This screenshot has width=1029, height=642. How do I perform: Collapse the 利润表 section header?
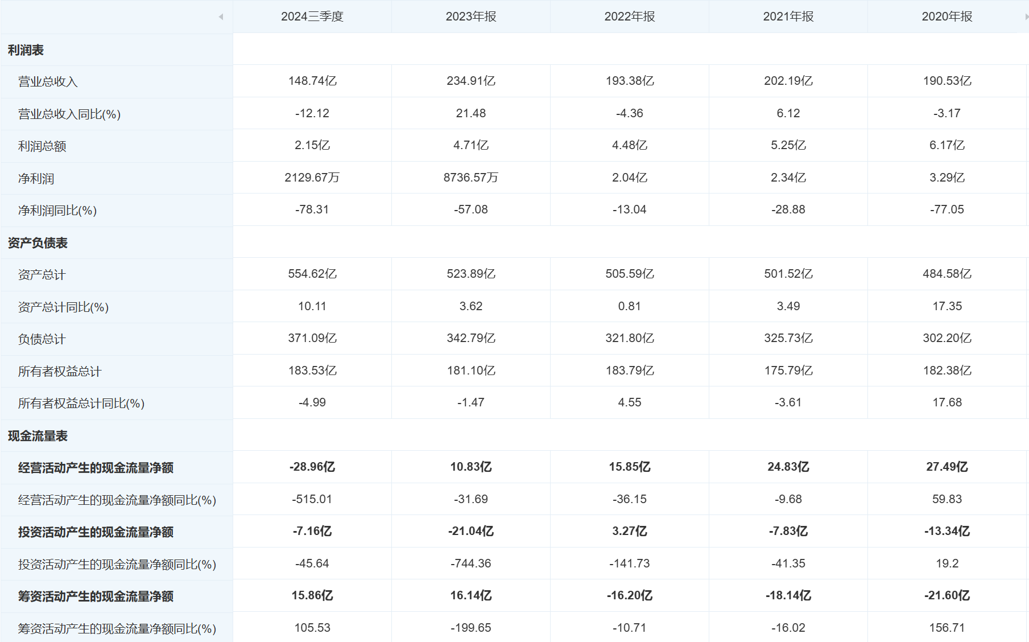point(26,50)
